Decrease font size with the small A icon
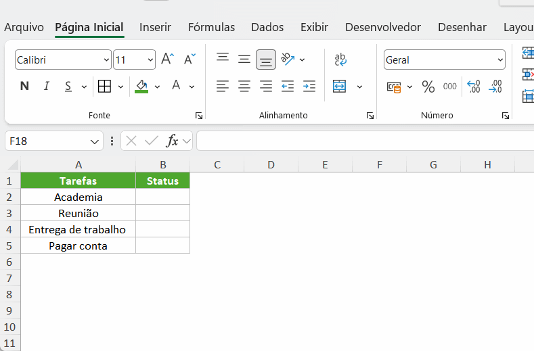534x351 pixels. pyautogui.click(x=190, y=60)
